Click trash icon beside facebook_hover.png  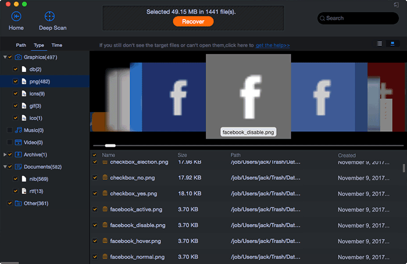pos(105,241)
